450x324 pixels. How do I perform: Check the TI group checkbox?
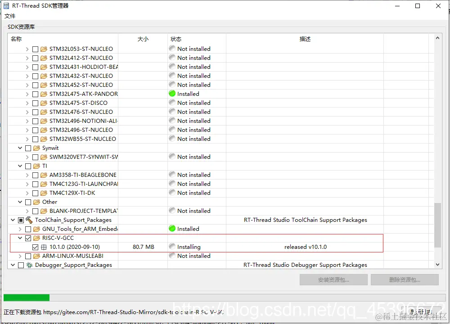point(28,166)
